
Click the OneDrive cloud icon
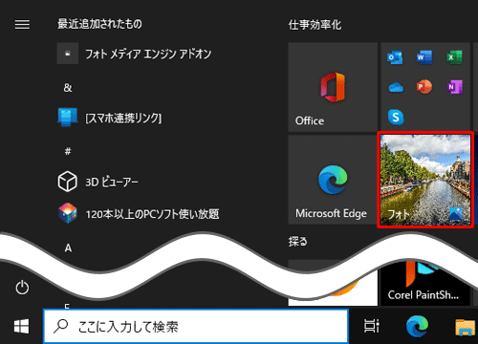coord(396,87)
